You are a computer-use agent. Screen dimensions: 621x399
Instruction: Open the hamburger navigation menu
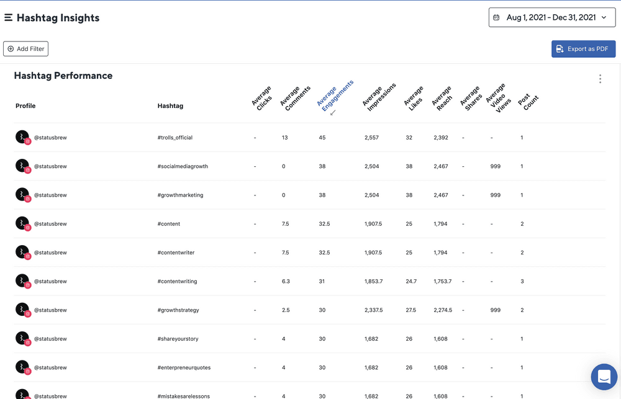(x=8, y=18)
